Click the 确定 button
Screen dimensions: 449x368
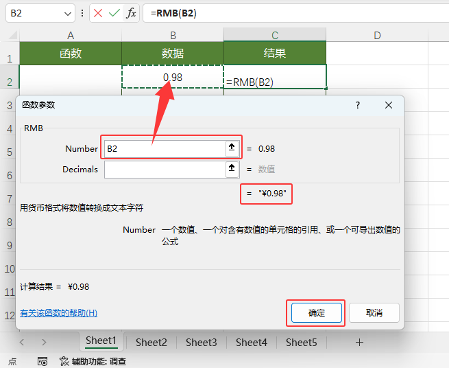[x=317, y=313]
